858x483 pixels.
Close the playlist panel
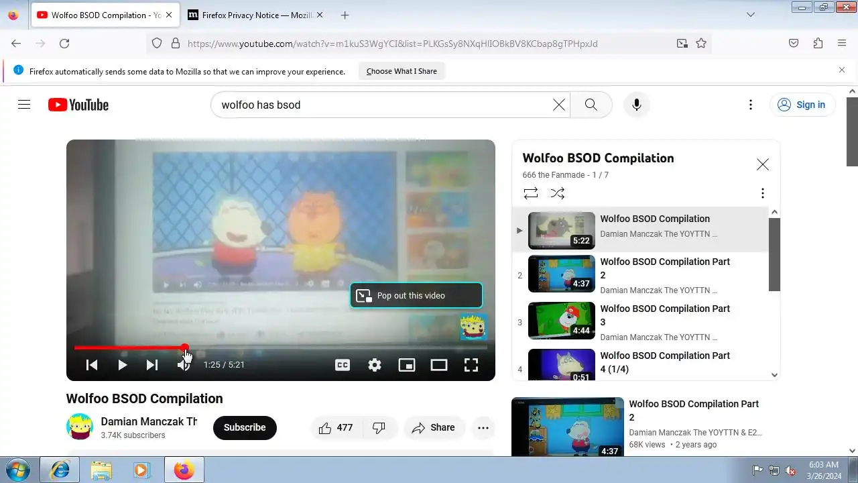(x=762, y=164)
